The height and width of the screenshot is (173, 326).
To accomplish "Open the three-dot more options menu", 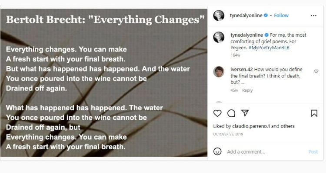I will pyautogui.click(x=314, y=16).
